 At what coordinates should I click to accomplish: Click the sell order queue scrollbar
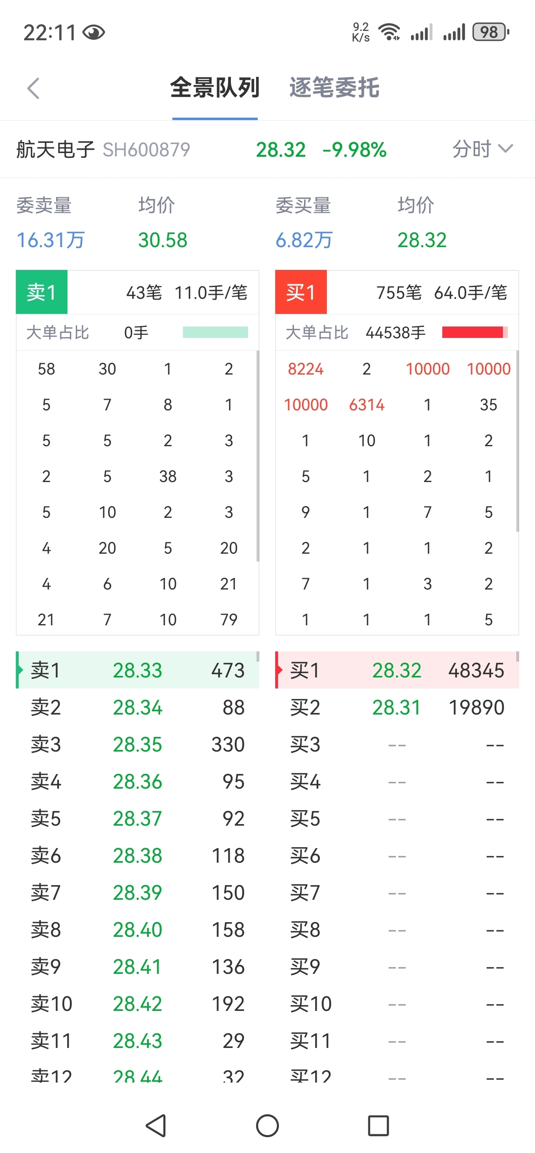point(258,456)
